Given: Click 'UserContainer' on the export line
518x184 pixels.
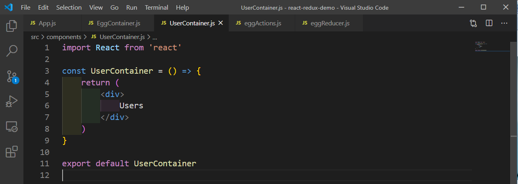Looking at the screenshot, I should click(165, 163).
